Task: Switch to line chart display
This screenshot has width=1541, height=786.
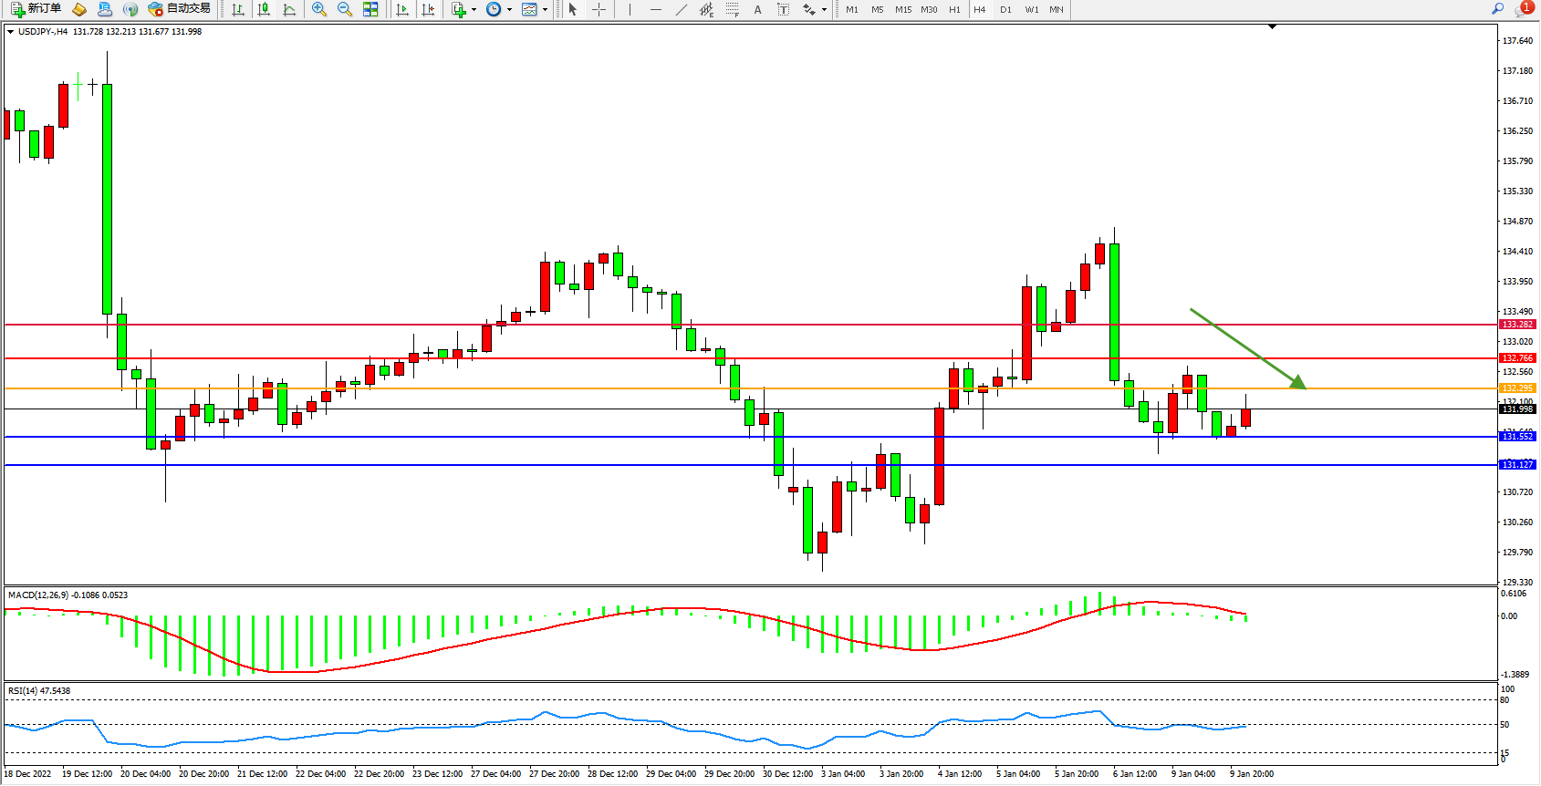Action: (289, 9)
